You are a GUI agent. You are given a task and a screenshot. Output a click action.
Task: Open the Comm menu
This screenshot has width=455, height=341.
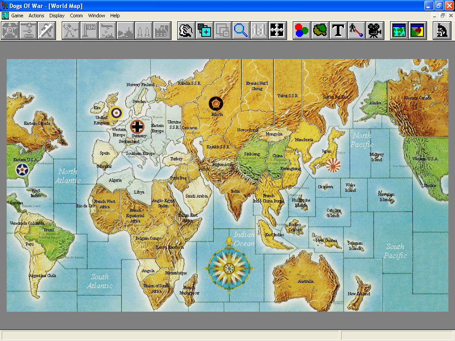click(x=76, y=16)
